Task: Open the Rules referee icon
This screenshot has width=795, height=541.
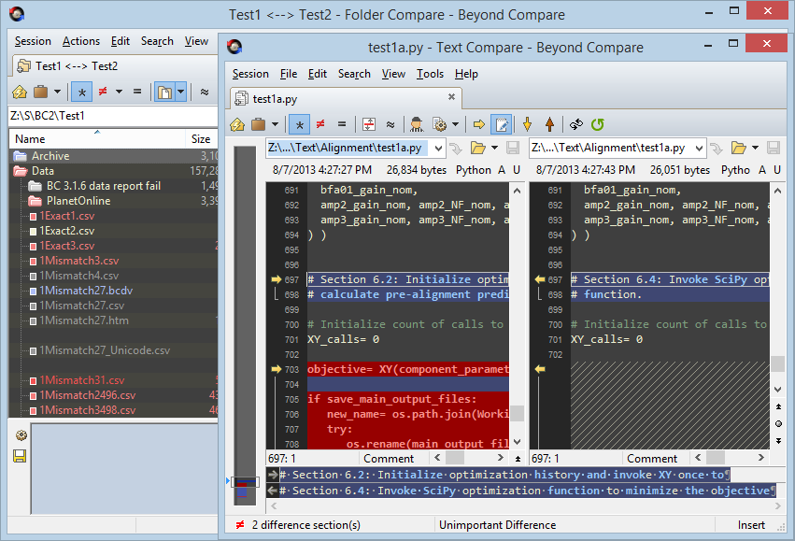Action: click(x=417, y=123)
